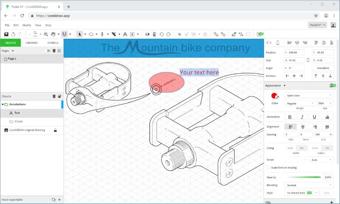The height and width of the screenshot is (204, 340).
Task: Activate the Hand pan tool
Action: click(x=53, y=34)
